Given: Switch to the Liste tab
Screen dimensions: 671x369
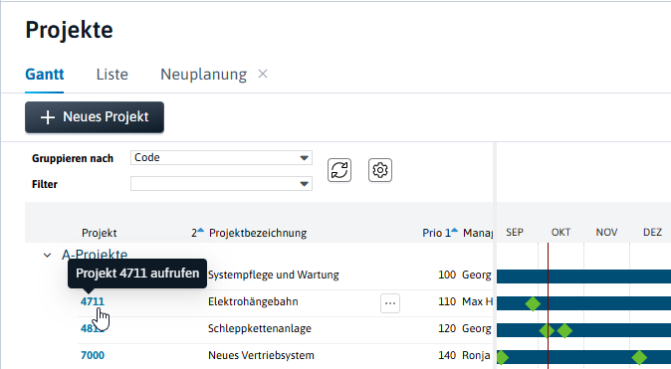Looking at the screenshot, I should (x=112, y=75).
